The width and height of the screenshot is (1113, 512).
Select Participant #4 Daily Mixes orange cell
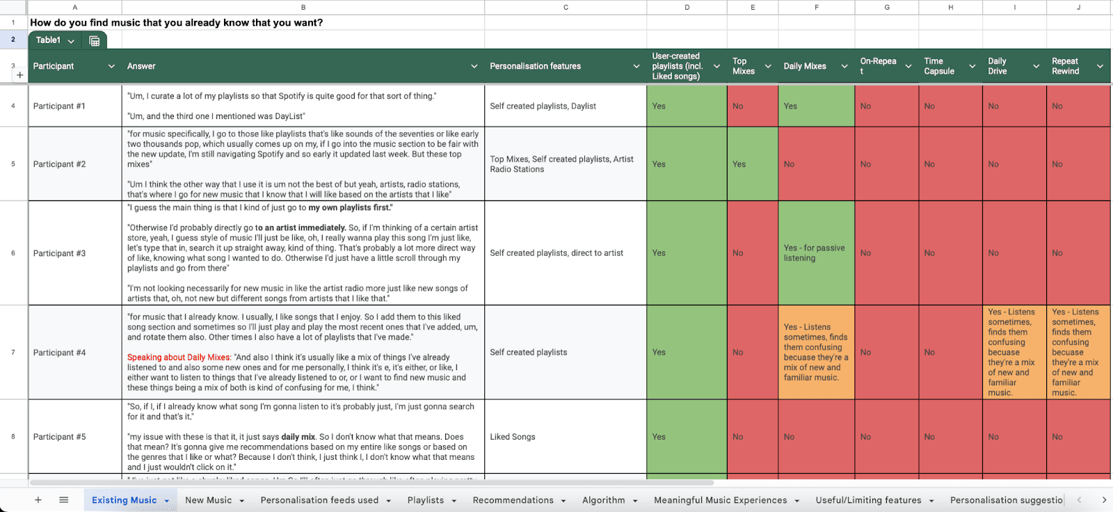click(x=817, y=352)
